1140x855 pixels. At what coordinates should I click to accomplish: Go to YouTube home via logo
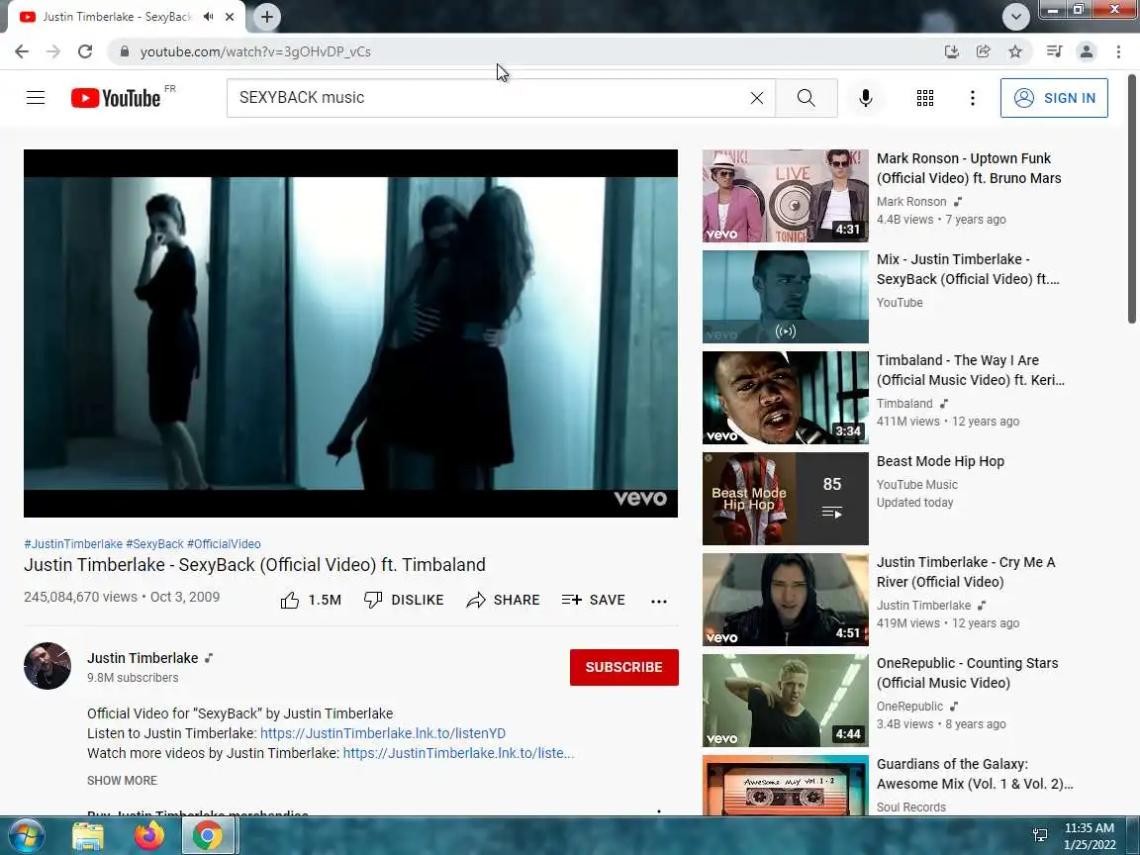click(116, 97)
